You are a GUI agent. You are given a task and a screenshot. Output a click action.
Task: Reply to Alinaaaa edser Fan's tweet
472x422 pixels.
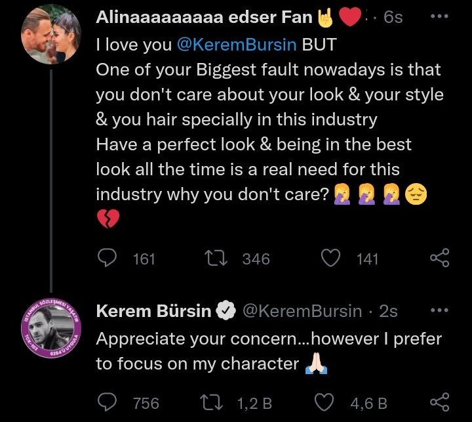pyautogui.click(x=106, y=259)
